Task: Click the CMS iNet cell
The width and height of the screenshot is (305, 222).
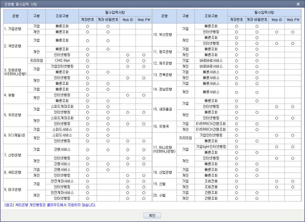Action: click(62, 61)
